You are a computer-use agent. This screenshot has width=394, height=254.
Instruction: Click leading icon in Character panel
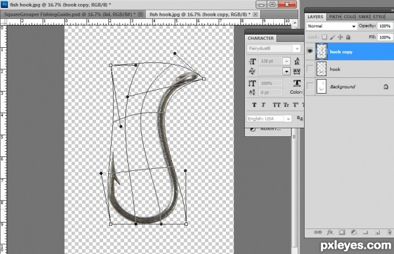click(x=297, y=61)
